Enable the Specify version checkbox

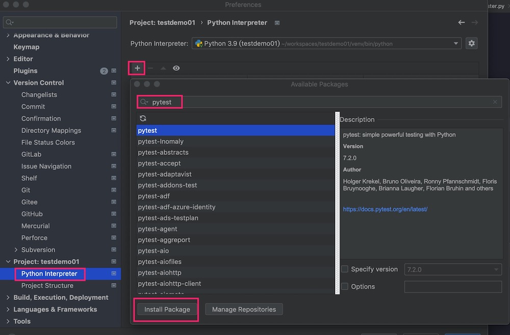pos(345,269)
